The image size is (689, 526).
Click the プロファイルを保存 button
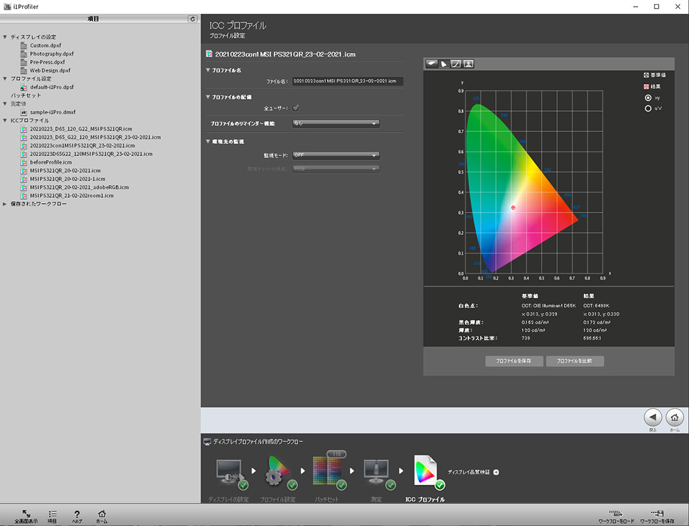pos(513,361)
